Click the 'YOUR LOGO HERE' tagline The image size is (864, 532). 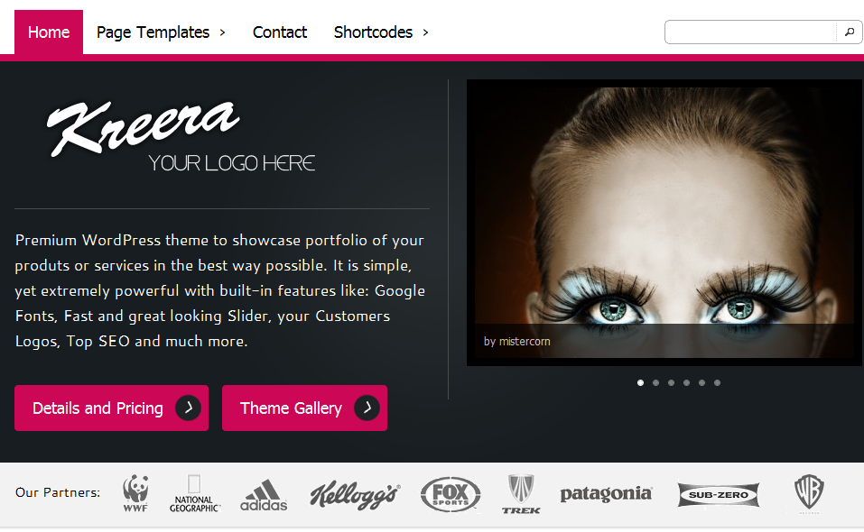point(232,163)
